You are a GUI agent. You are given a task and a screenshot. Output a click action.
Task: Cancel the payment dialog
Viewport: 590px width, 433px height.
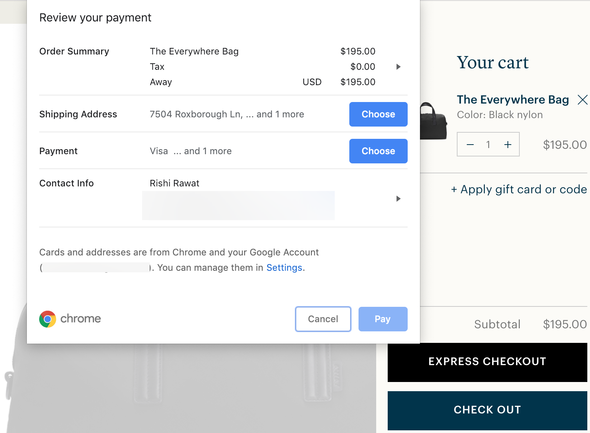(323, 319)
